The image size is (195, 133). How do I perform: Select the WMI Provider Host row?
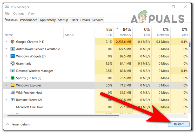(95, 93)
